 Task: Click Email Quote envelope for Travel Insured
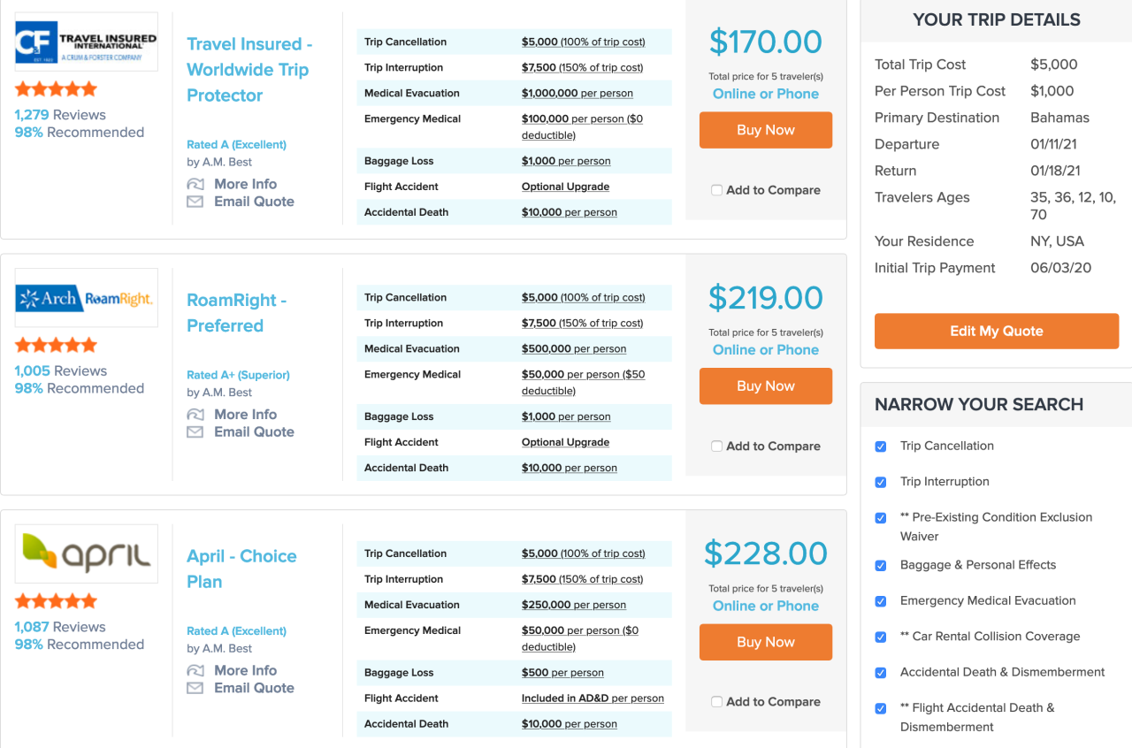tap(195, 202)
